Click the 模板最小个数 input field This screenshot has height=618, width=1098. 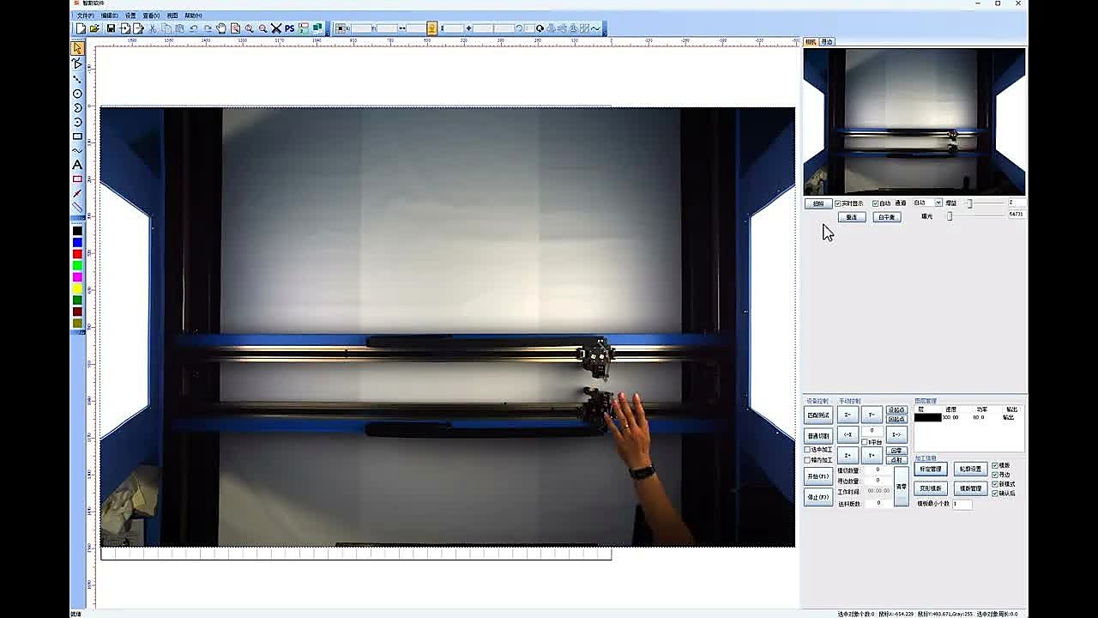[962, 504]
